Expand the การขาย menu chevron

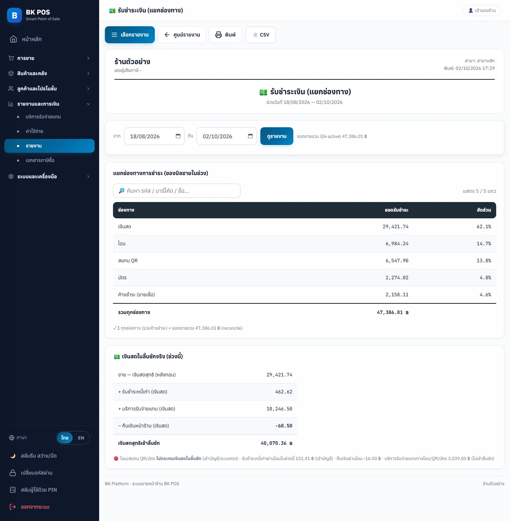(88, 58)
